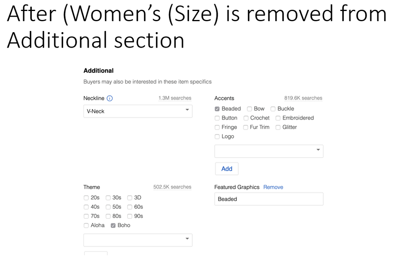This screenshot has width=407, height=259.
Task: Check the 90s theme checkbox
Action: pyautogui.click(x=130, y=216)
